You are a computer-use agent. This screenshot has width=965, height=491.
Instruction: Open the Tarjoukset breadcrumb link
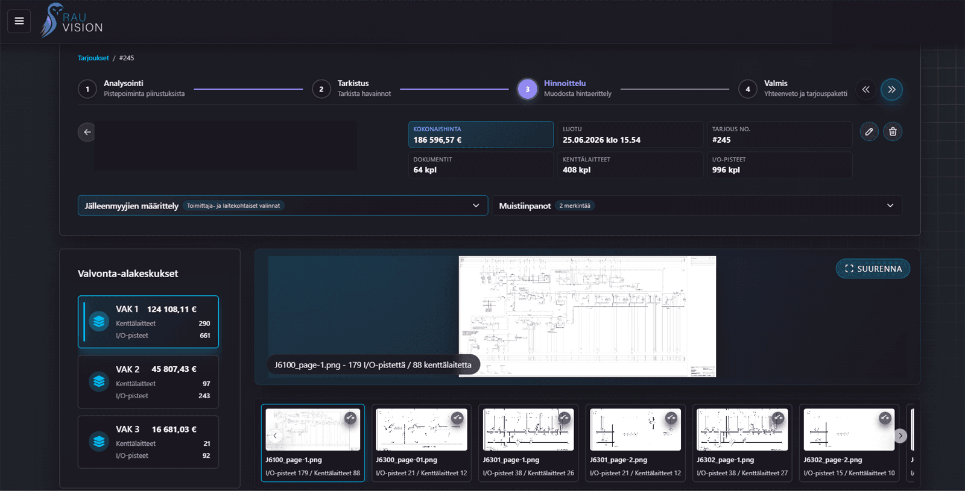93,58
